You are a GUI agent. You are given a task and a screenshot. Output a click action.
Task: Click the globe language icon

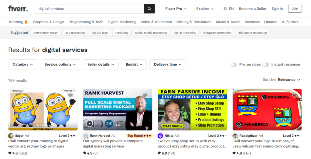coord(225,9)
